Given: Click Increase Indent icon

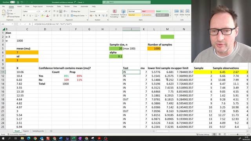Looking at the screenshot, I should coord(68,16).
